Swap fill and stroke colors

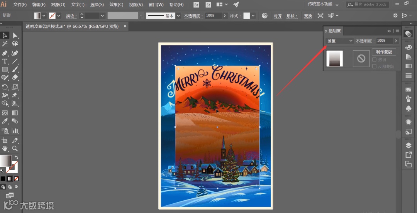coord(17,157)
